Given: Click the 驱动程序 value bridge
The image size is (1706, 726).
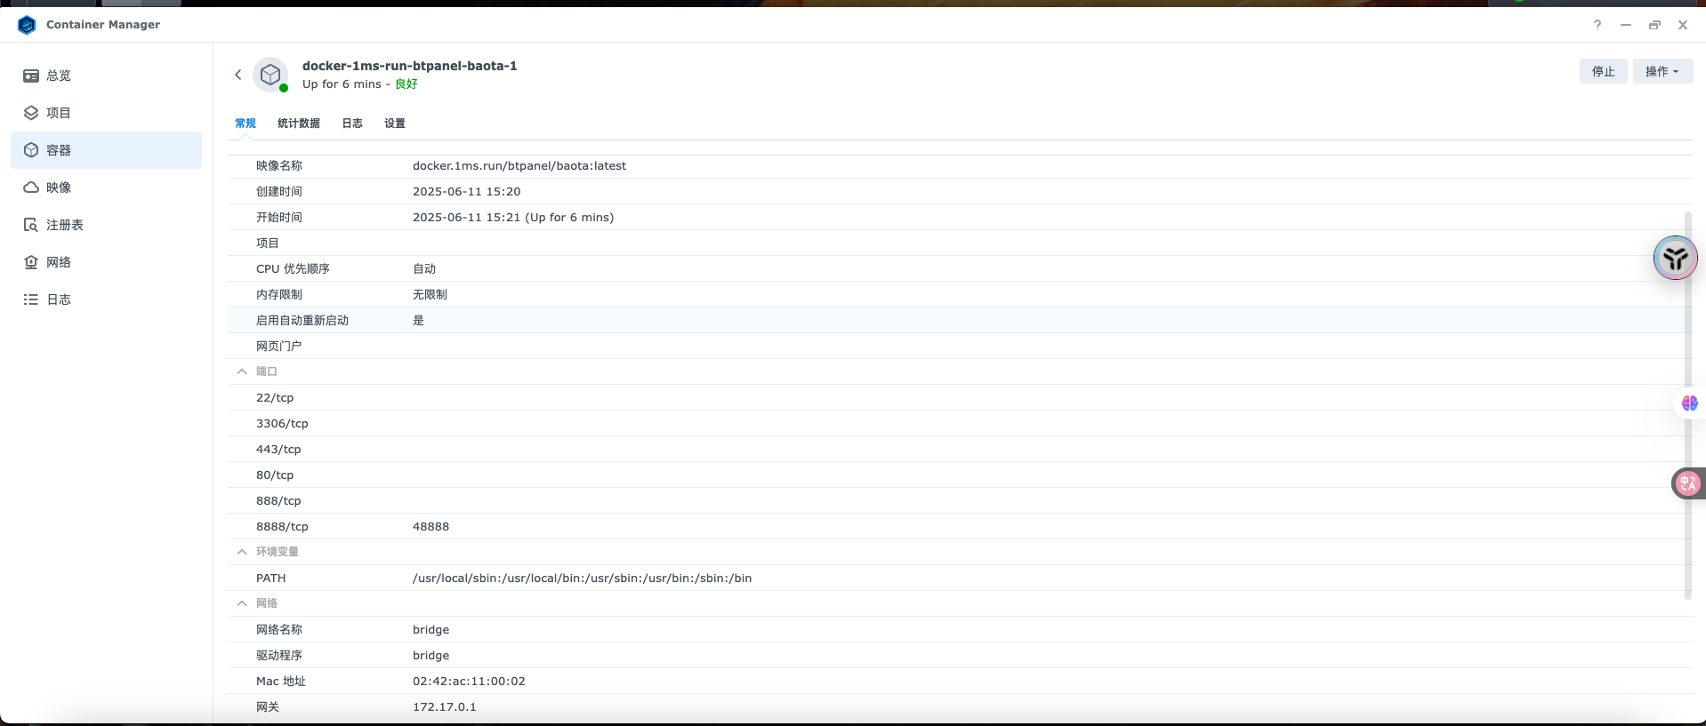Looking at the screenshot, I should pyautogui.click(x=431, y=656).
